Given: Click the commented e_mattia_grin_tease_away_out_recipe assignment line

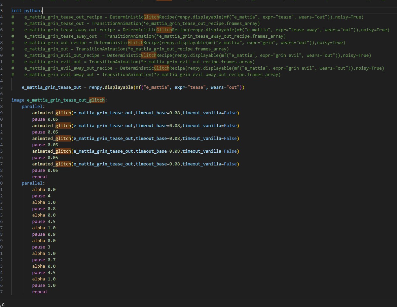Looking at the screenshot, I should [200, 30].
